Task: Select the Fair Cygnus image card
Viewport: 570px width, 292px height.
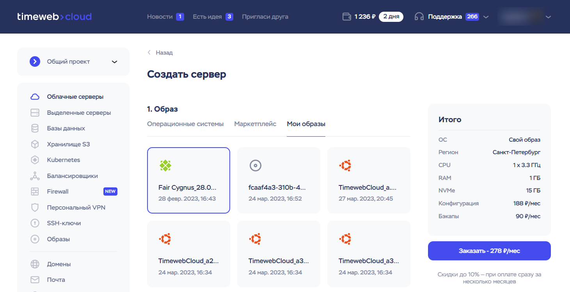Action: [188, 180]
